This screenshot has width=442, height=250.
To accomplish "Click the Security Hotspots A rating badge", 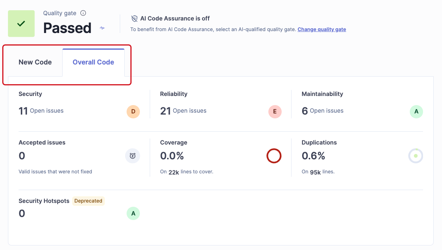I will click(133, 213).
